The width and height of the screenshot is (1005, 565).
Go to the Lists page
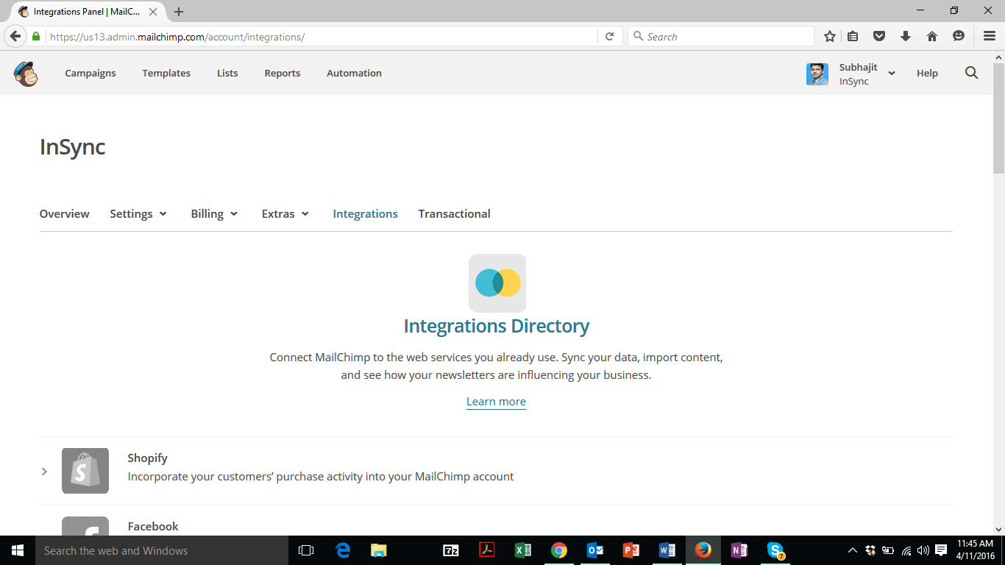coord(227,73)
